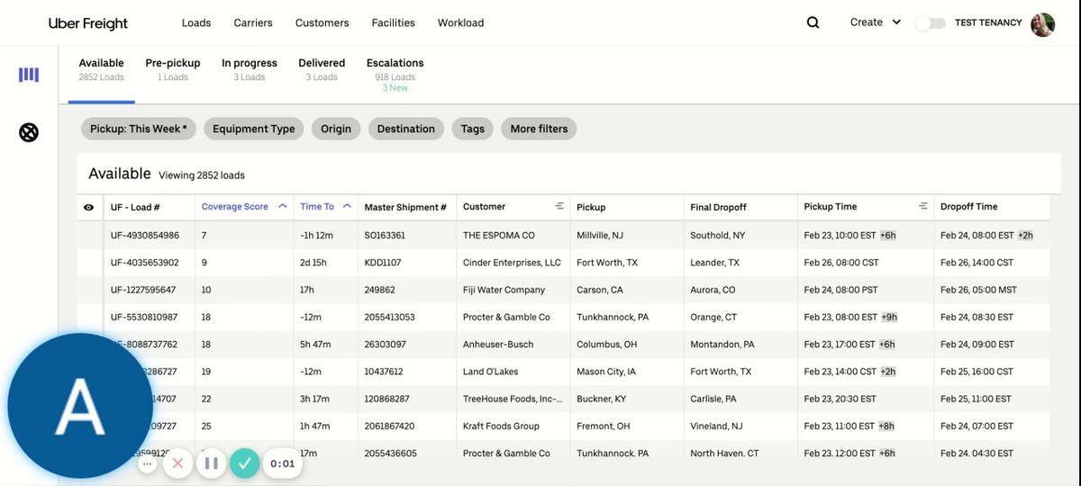Click the user profile avatar

pos(1043,23)
